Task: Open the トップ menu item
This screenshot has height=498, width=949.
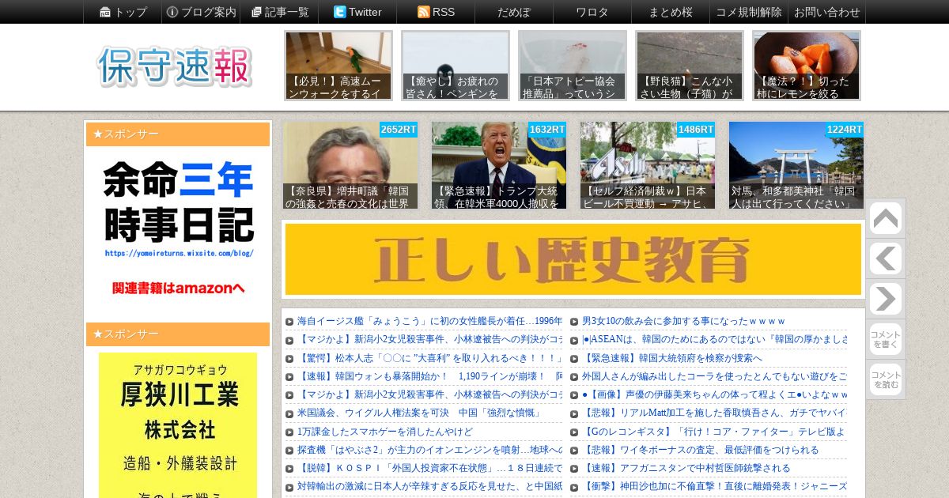Action: 123,12
